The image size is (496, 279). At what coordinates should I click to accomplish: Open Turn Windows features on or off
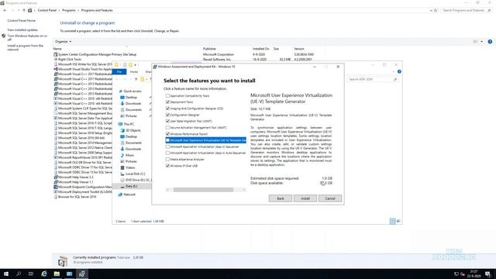click(27, 38)
